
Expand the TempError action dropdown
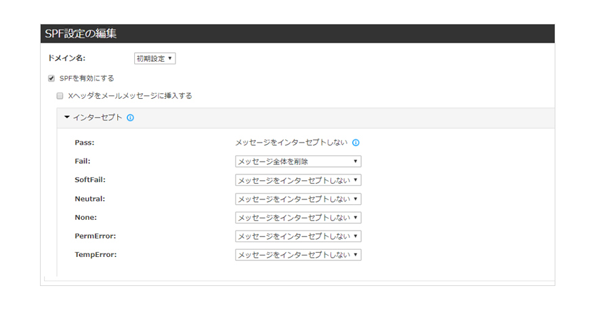tap(298, 255)
